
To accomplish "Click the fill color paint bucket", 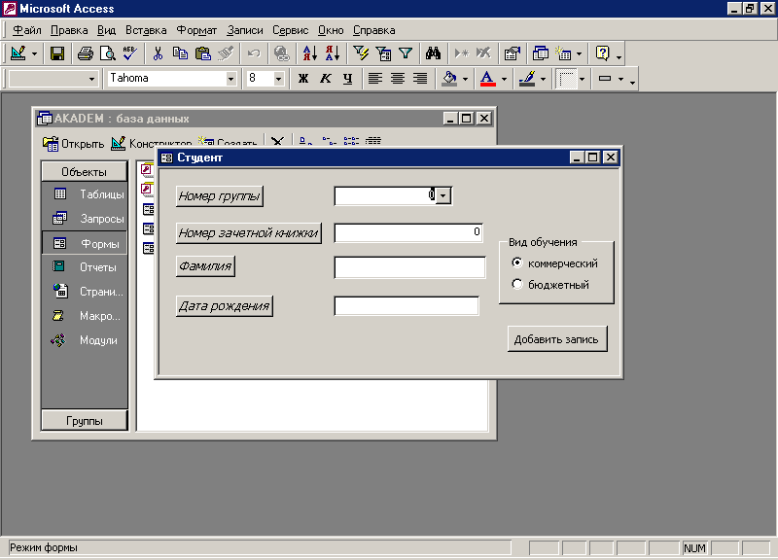I will click(x=449, y=79).
